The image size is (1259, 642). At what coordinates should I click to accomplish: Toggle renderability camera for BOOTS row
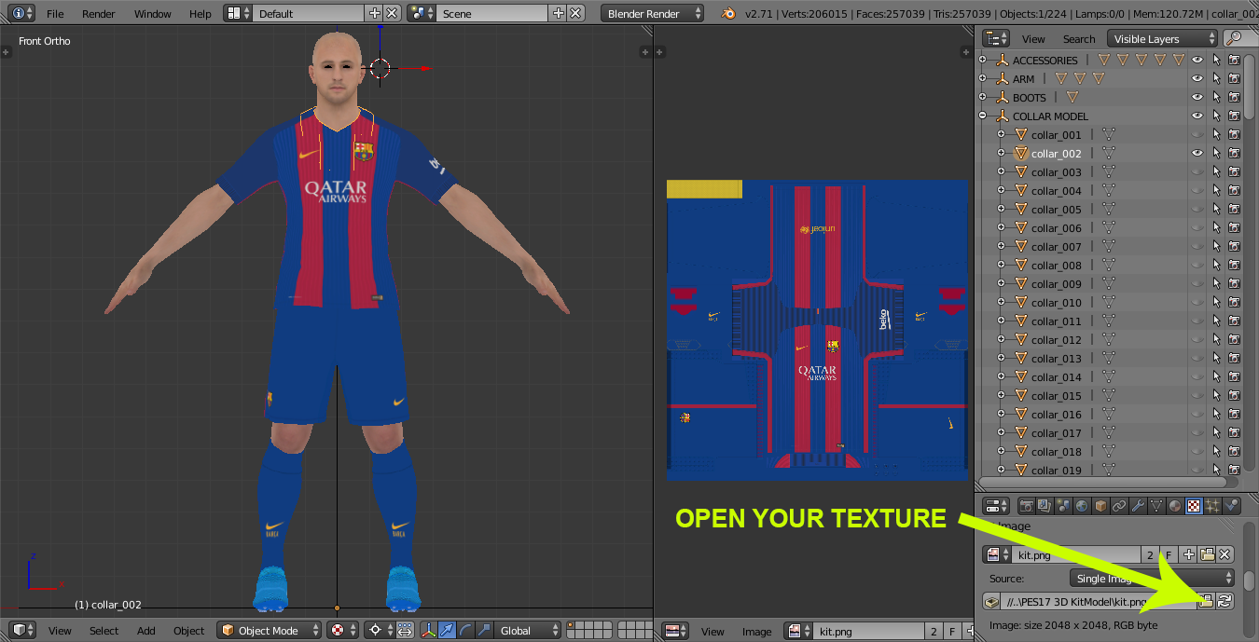(x=1234, y=98)
